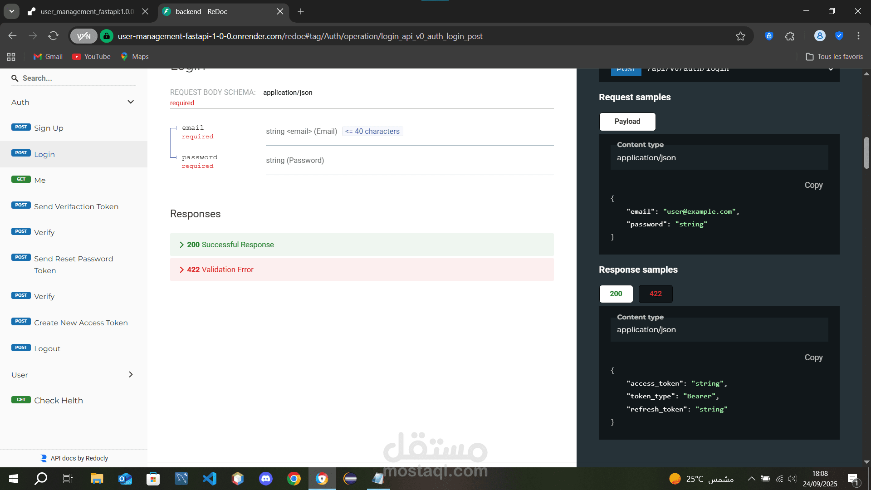
Task: Collapse the Auth sidebar section
Action: click(131, 102)
